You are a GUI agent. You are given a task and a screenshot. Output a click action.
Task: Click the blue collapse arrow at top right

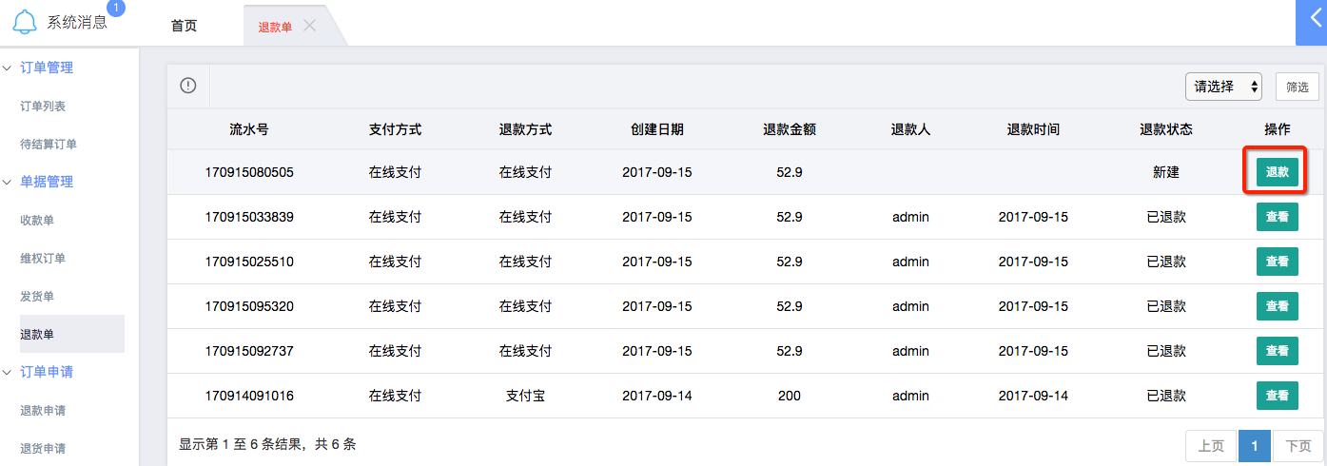tap(1312, 22)
